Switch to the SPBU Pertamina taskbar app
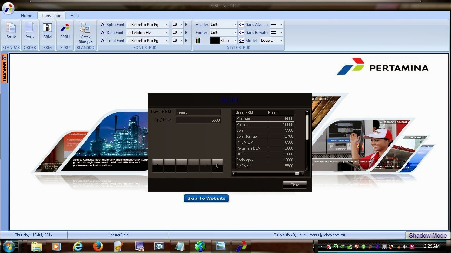This screenshot has width=451, height=253. pyautogui.click(x=241, y=246)
